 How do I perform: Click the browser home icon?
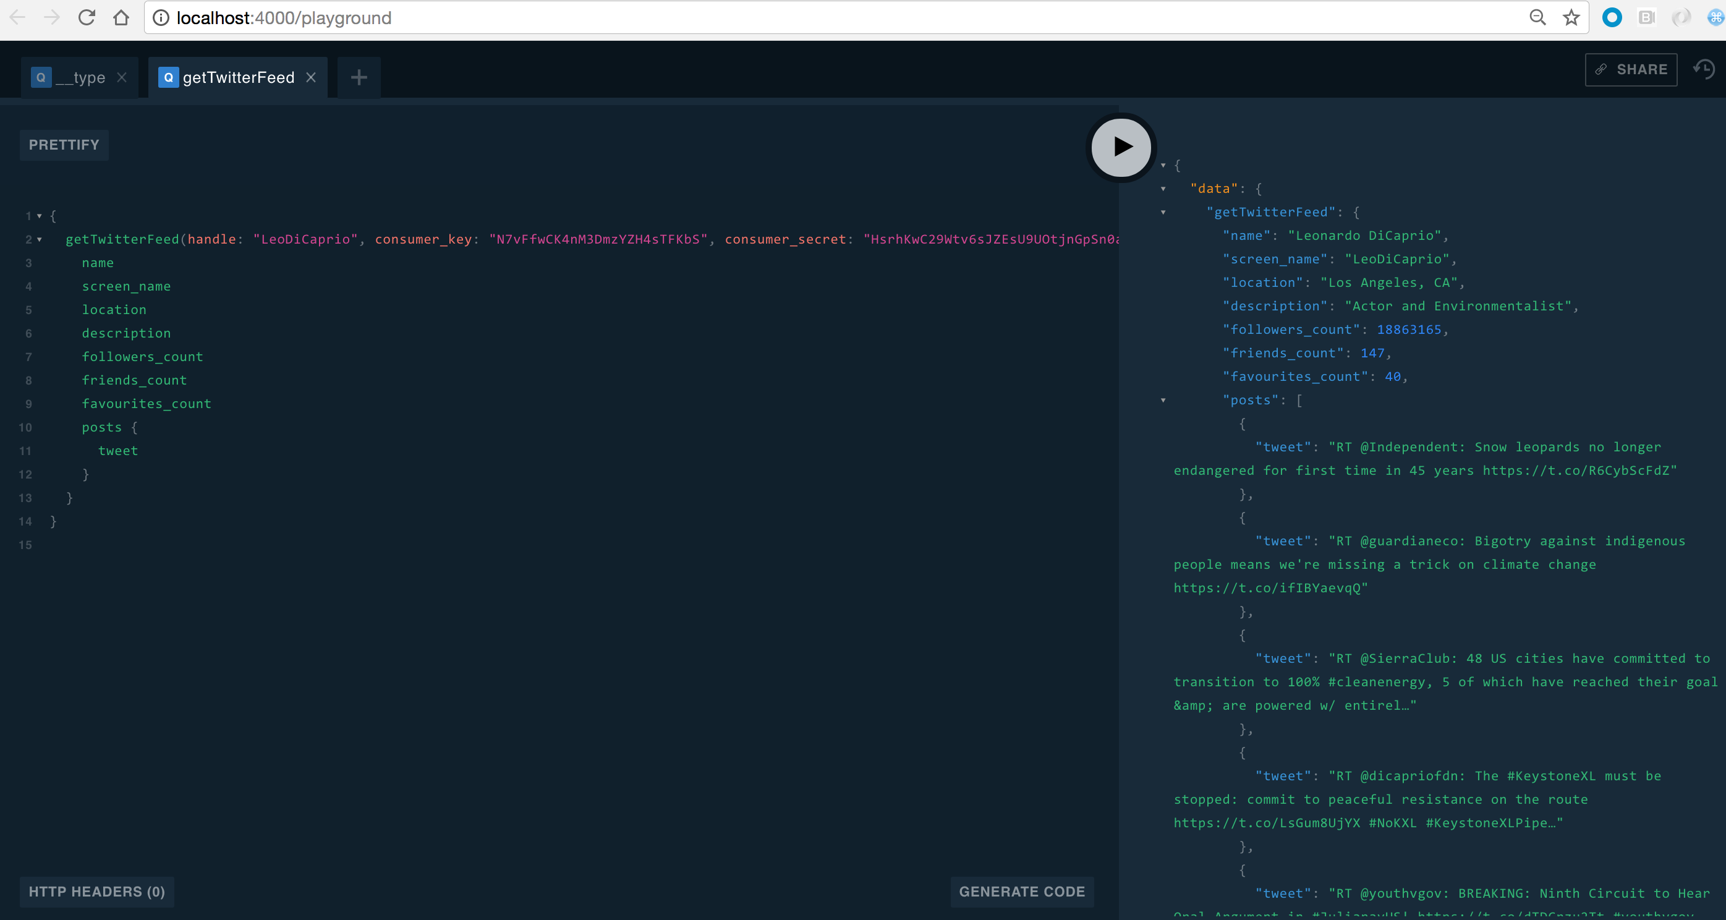point(121,17)
